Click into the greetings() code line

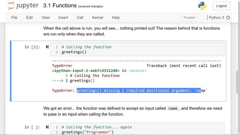74,52
